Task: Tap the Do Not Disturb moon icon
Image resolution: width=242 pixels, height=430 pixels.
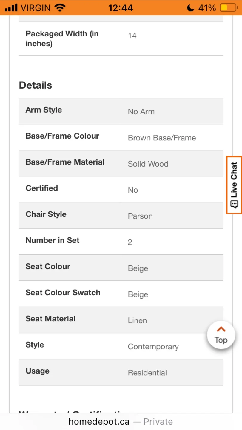Action: [x=190, y=8]
